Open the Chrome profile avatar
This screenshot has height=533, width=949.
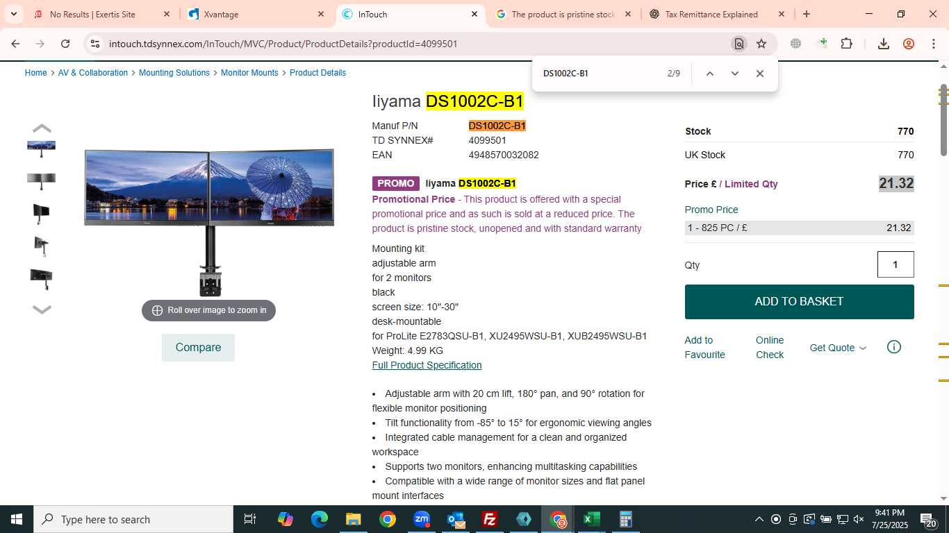[x=909, y=44]
